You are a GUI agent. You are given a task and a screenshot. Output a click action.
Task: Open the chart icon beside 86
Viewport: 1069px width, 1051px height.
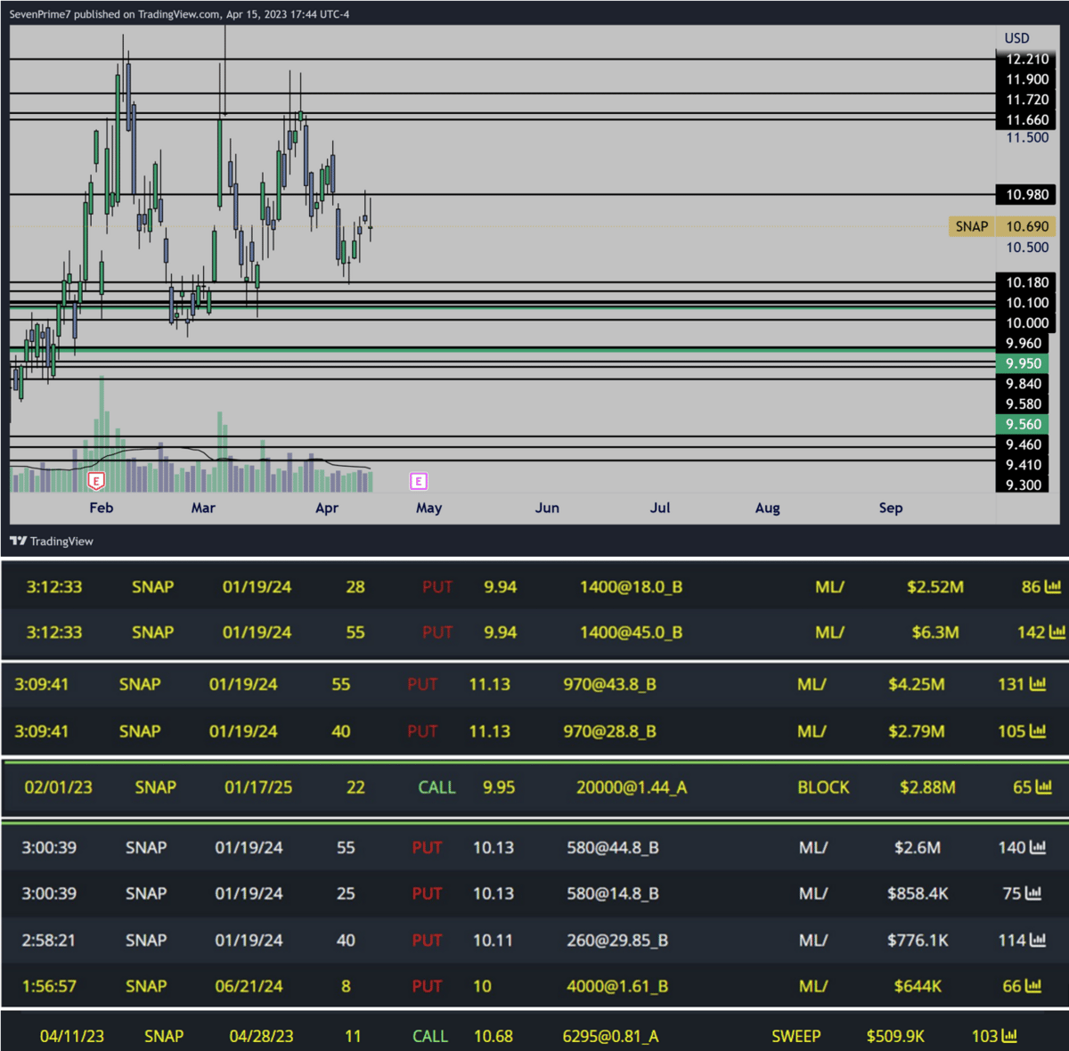pyautogui.click(x=1053, y=587)
